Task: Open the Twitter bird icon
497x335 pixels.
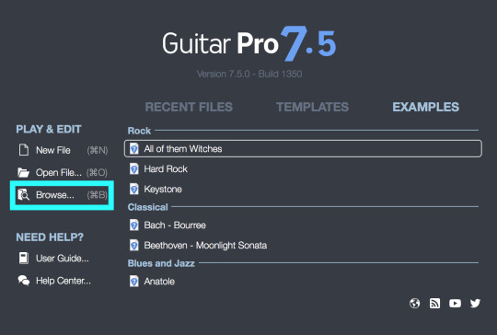Action: (x=475, y=304)
